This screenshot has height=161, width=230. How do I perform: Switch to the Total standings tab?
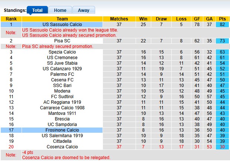[38, 10]
